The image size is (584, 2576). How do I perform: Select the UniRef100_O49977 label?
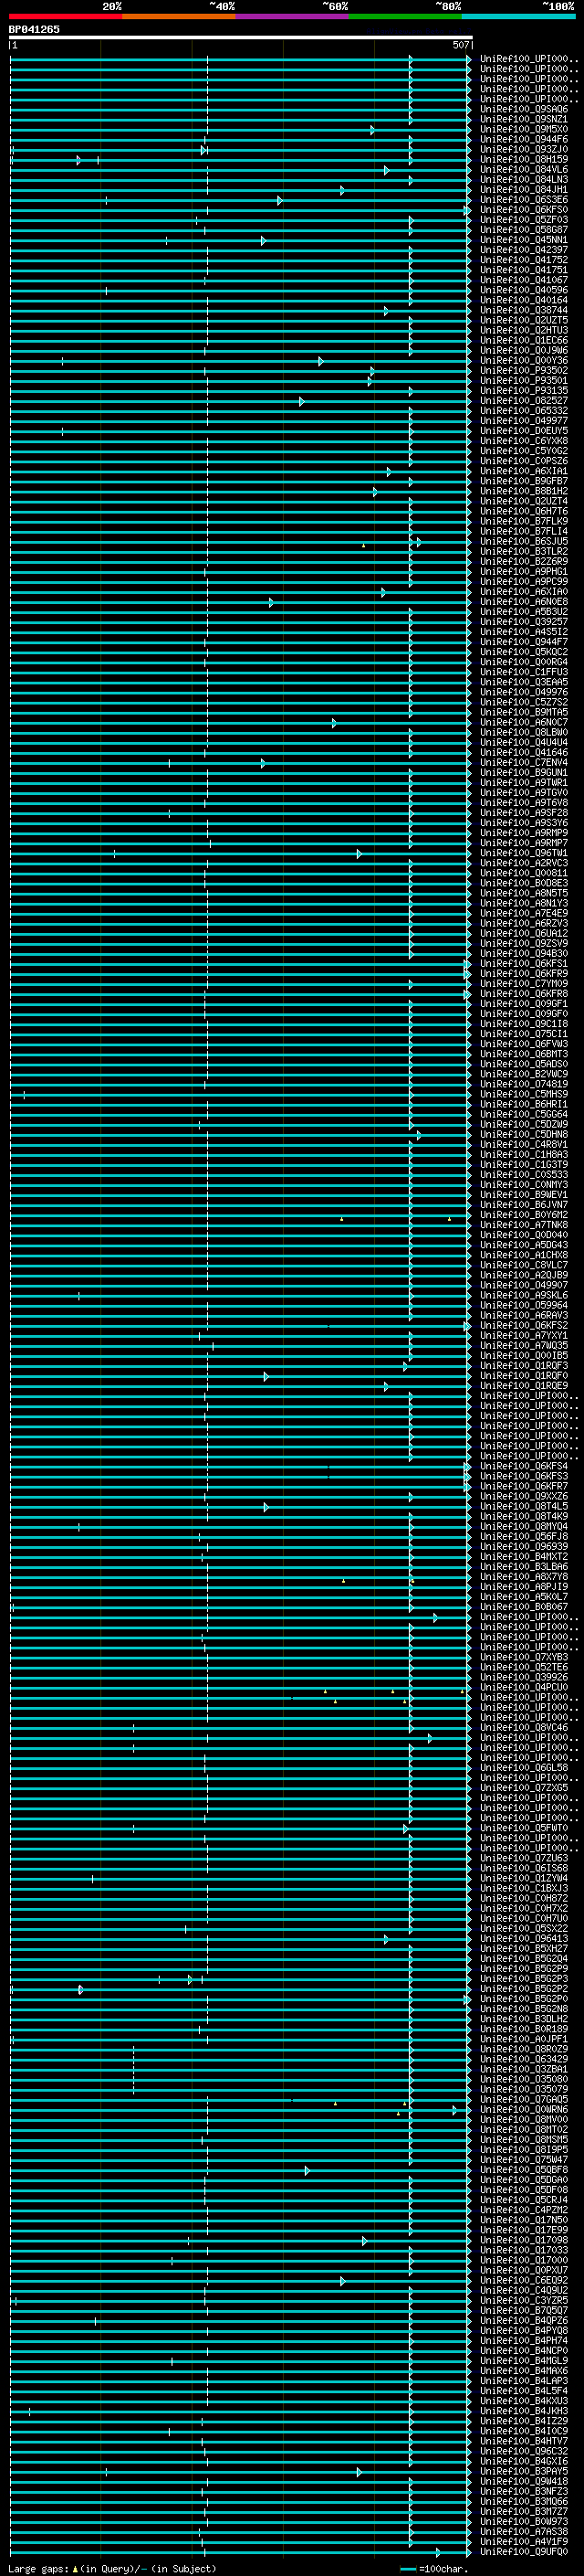[x=523, y=420]
